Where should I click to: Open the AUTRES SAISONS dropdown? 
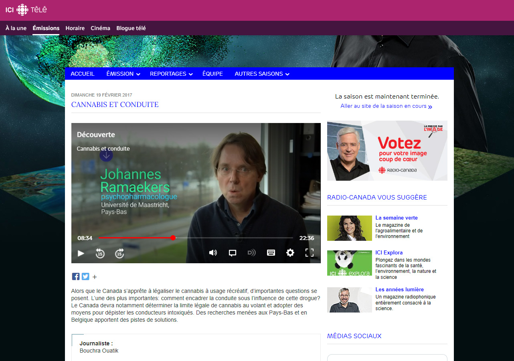tap(262, 74)
